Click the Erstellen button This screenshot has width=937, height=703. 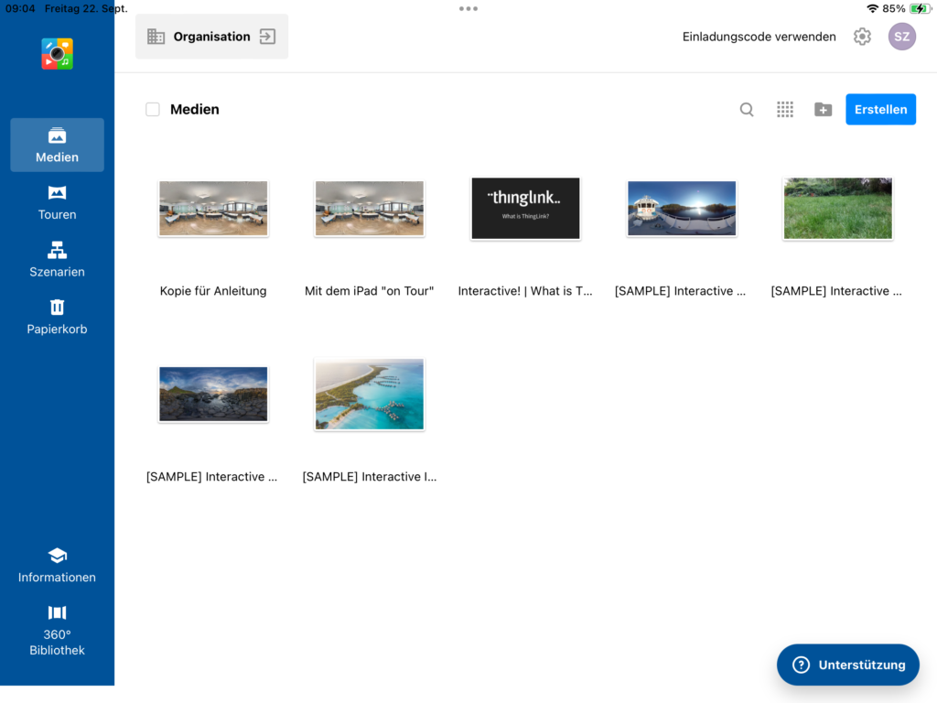(x=880, y=109)
